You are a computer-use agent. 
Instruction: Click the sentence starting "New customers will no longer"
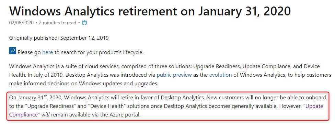168,102
